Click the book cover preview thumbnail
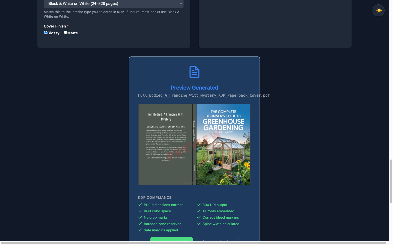This screenshot has height=245, width=393. [194, 145]
